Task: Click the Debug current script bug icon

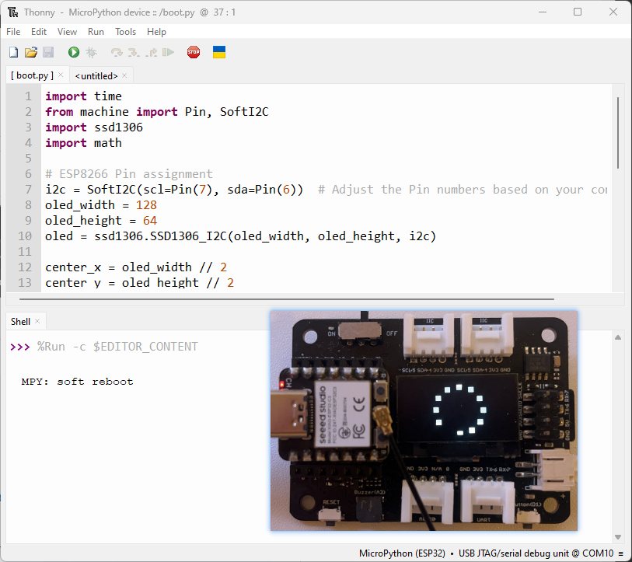Action: (92, 52)
